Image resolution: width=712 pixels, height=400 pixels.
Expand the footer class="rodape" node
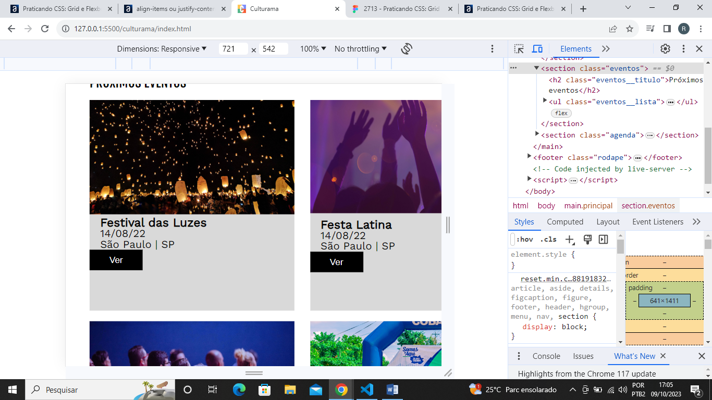pyautogui.click(x=530, y=156)
